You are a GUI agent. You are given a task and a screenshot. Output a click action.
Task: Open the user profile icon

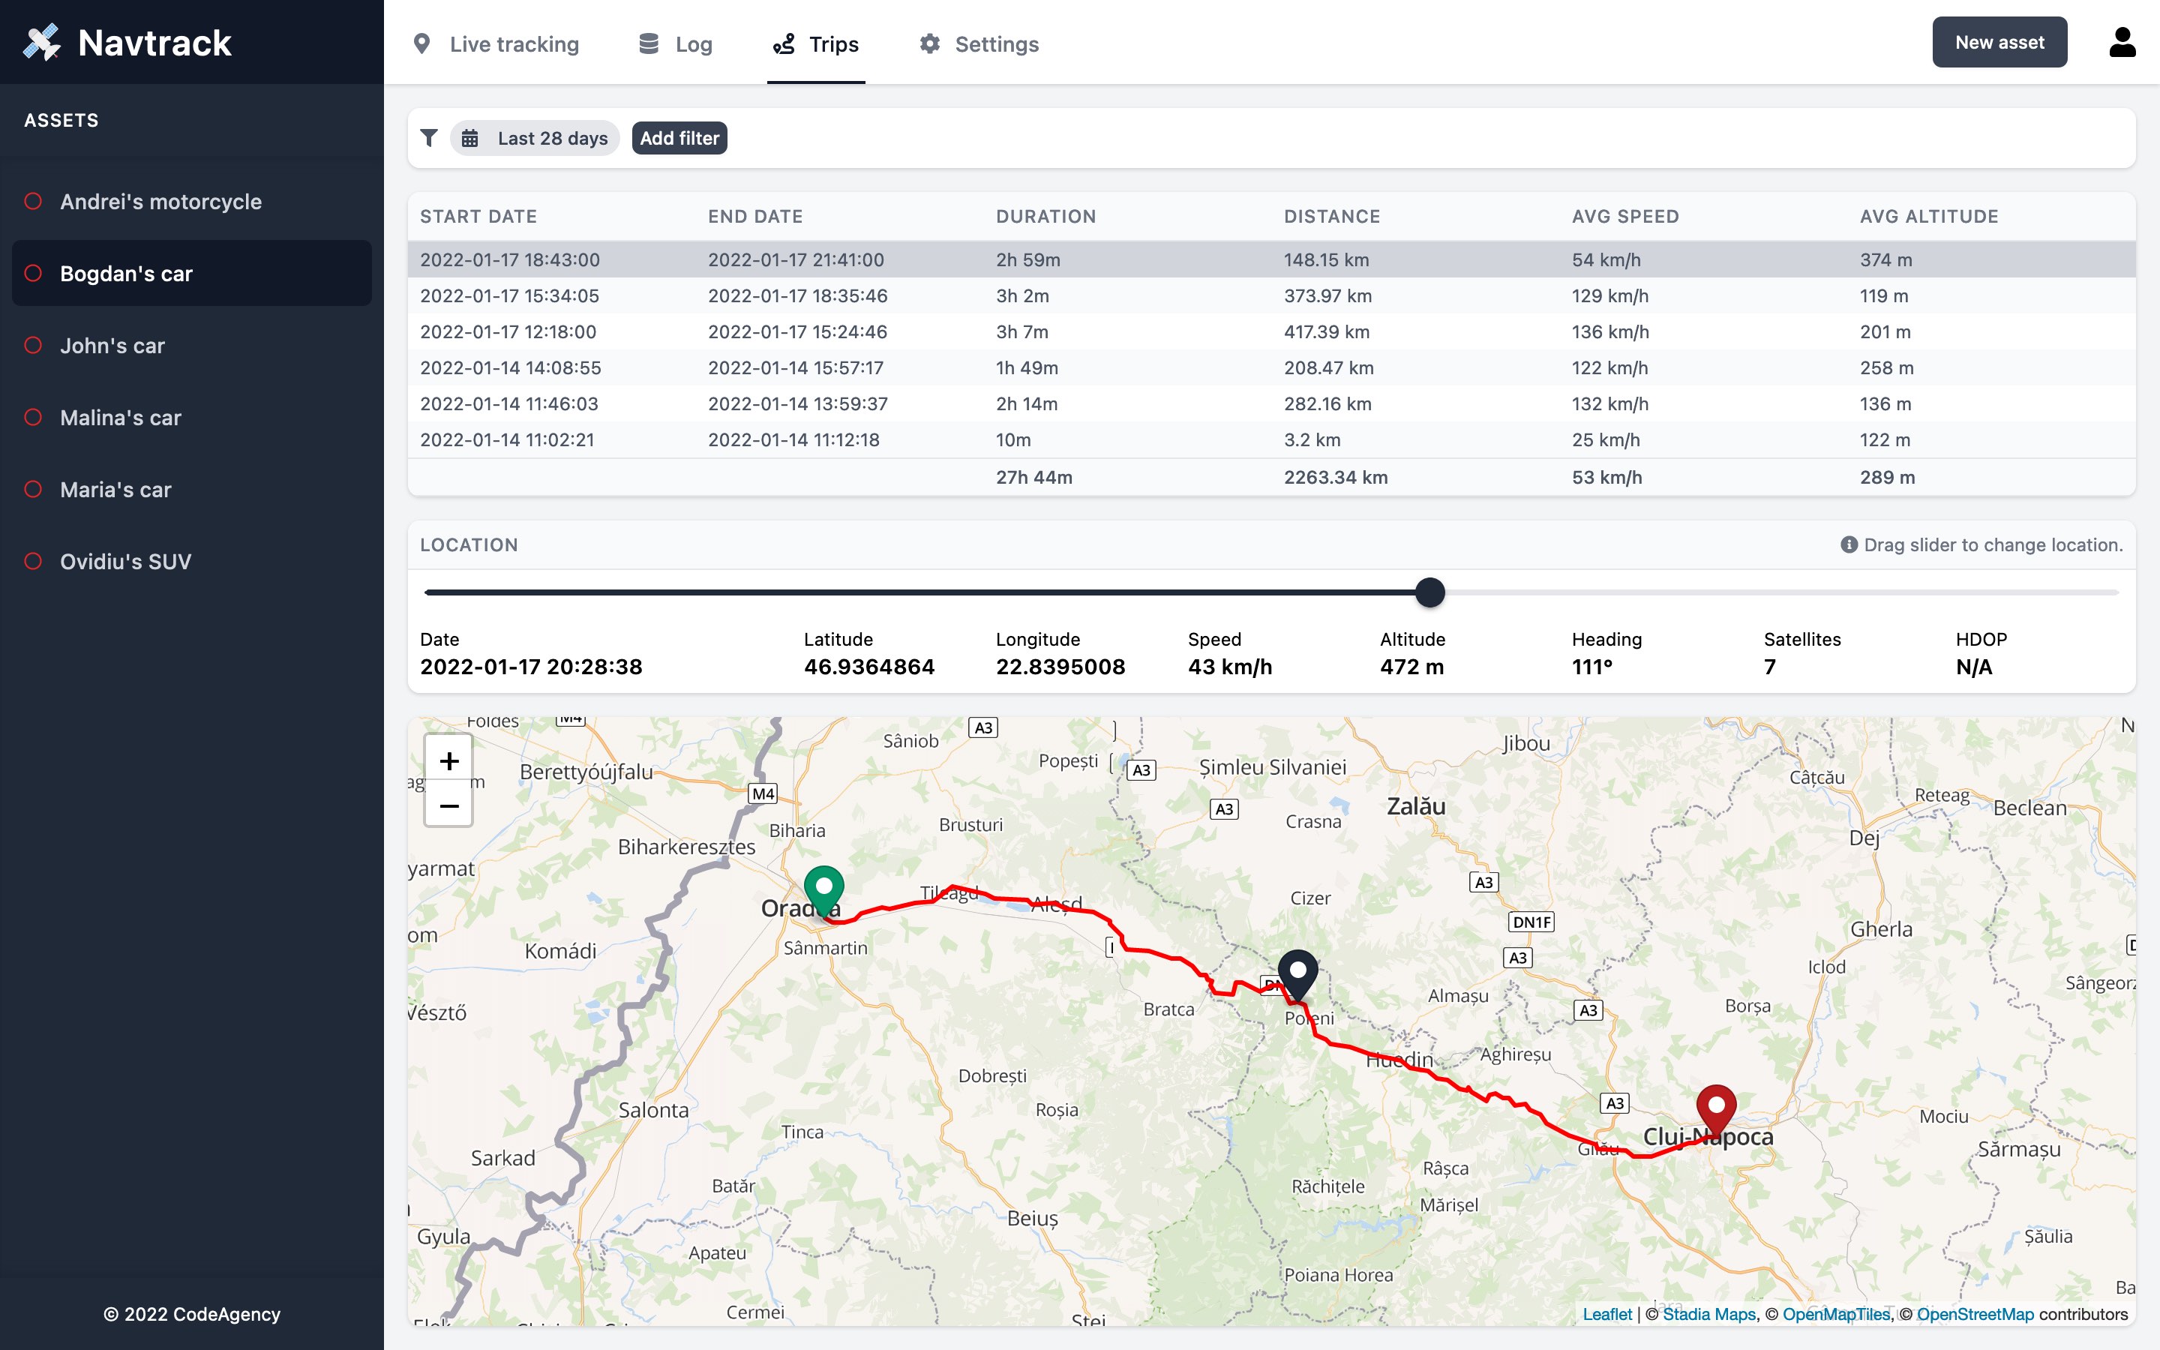click(x=2122, y=42)
